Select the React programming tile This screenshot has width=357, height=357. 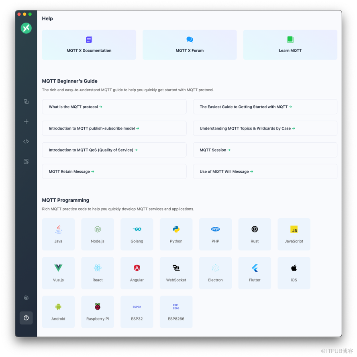click(98, 273)
